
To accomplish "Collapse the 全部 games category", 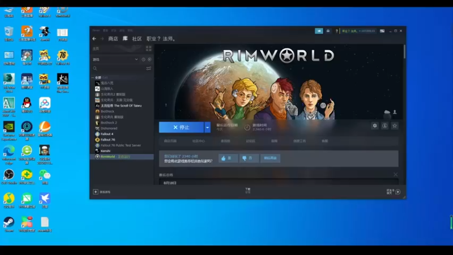I will tap(93, 78).
